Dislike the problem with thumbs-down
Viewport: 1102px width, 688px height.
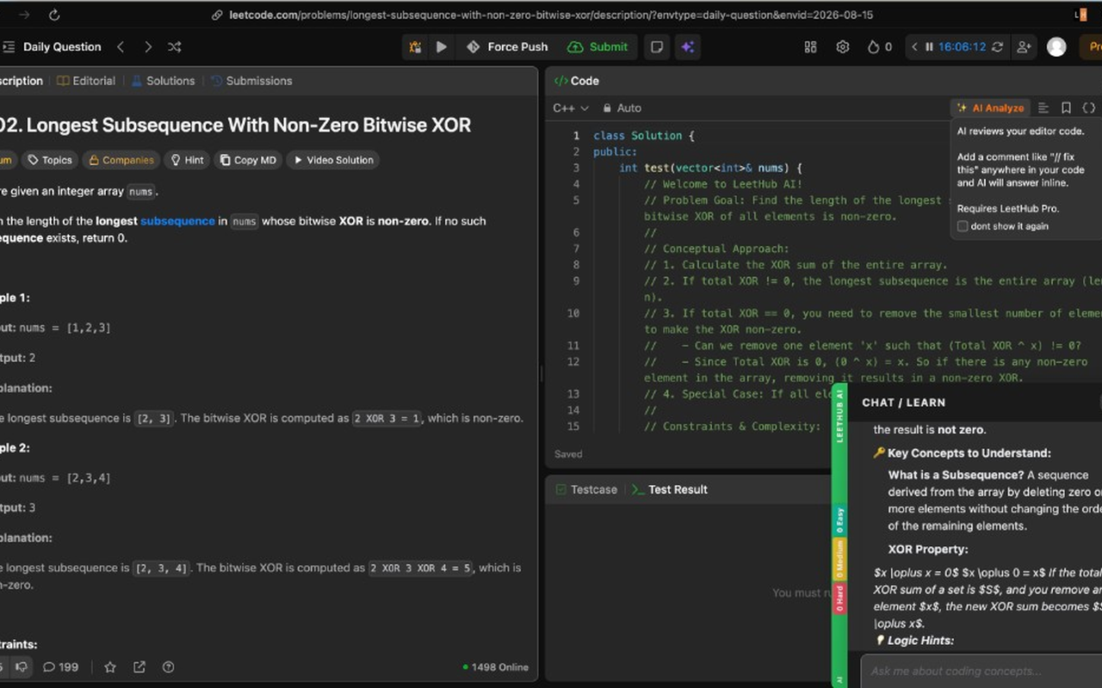(22, 666)
